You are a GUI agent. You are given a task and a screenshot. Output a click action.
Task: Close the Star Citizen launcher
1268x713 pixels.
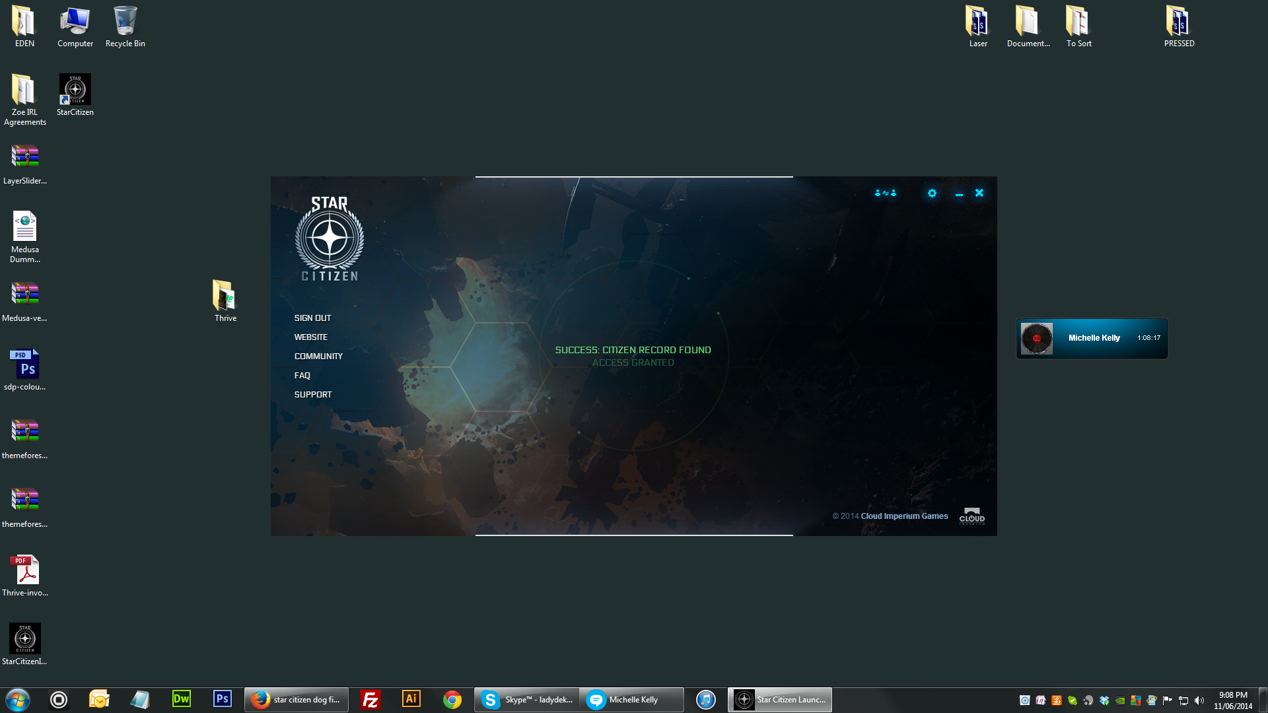pyautogui.click(x=979, y=193)
